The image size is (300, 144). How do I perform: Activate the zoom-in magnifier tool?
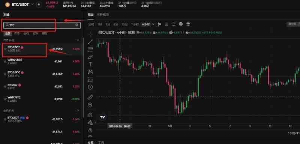click(x=90, y=105)
